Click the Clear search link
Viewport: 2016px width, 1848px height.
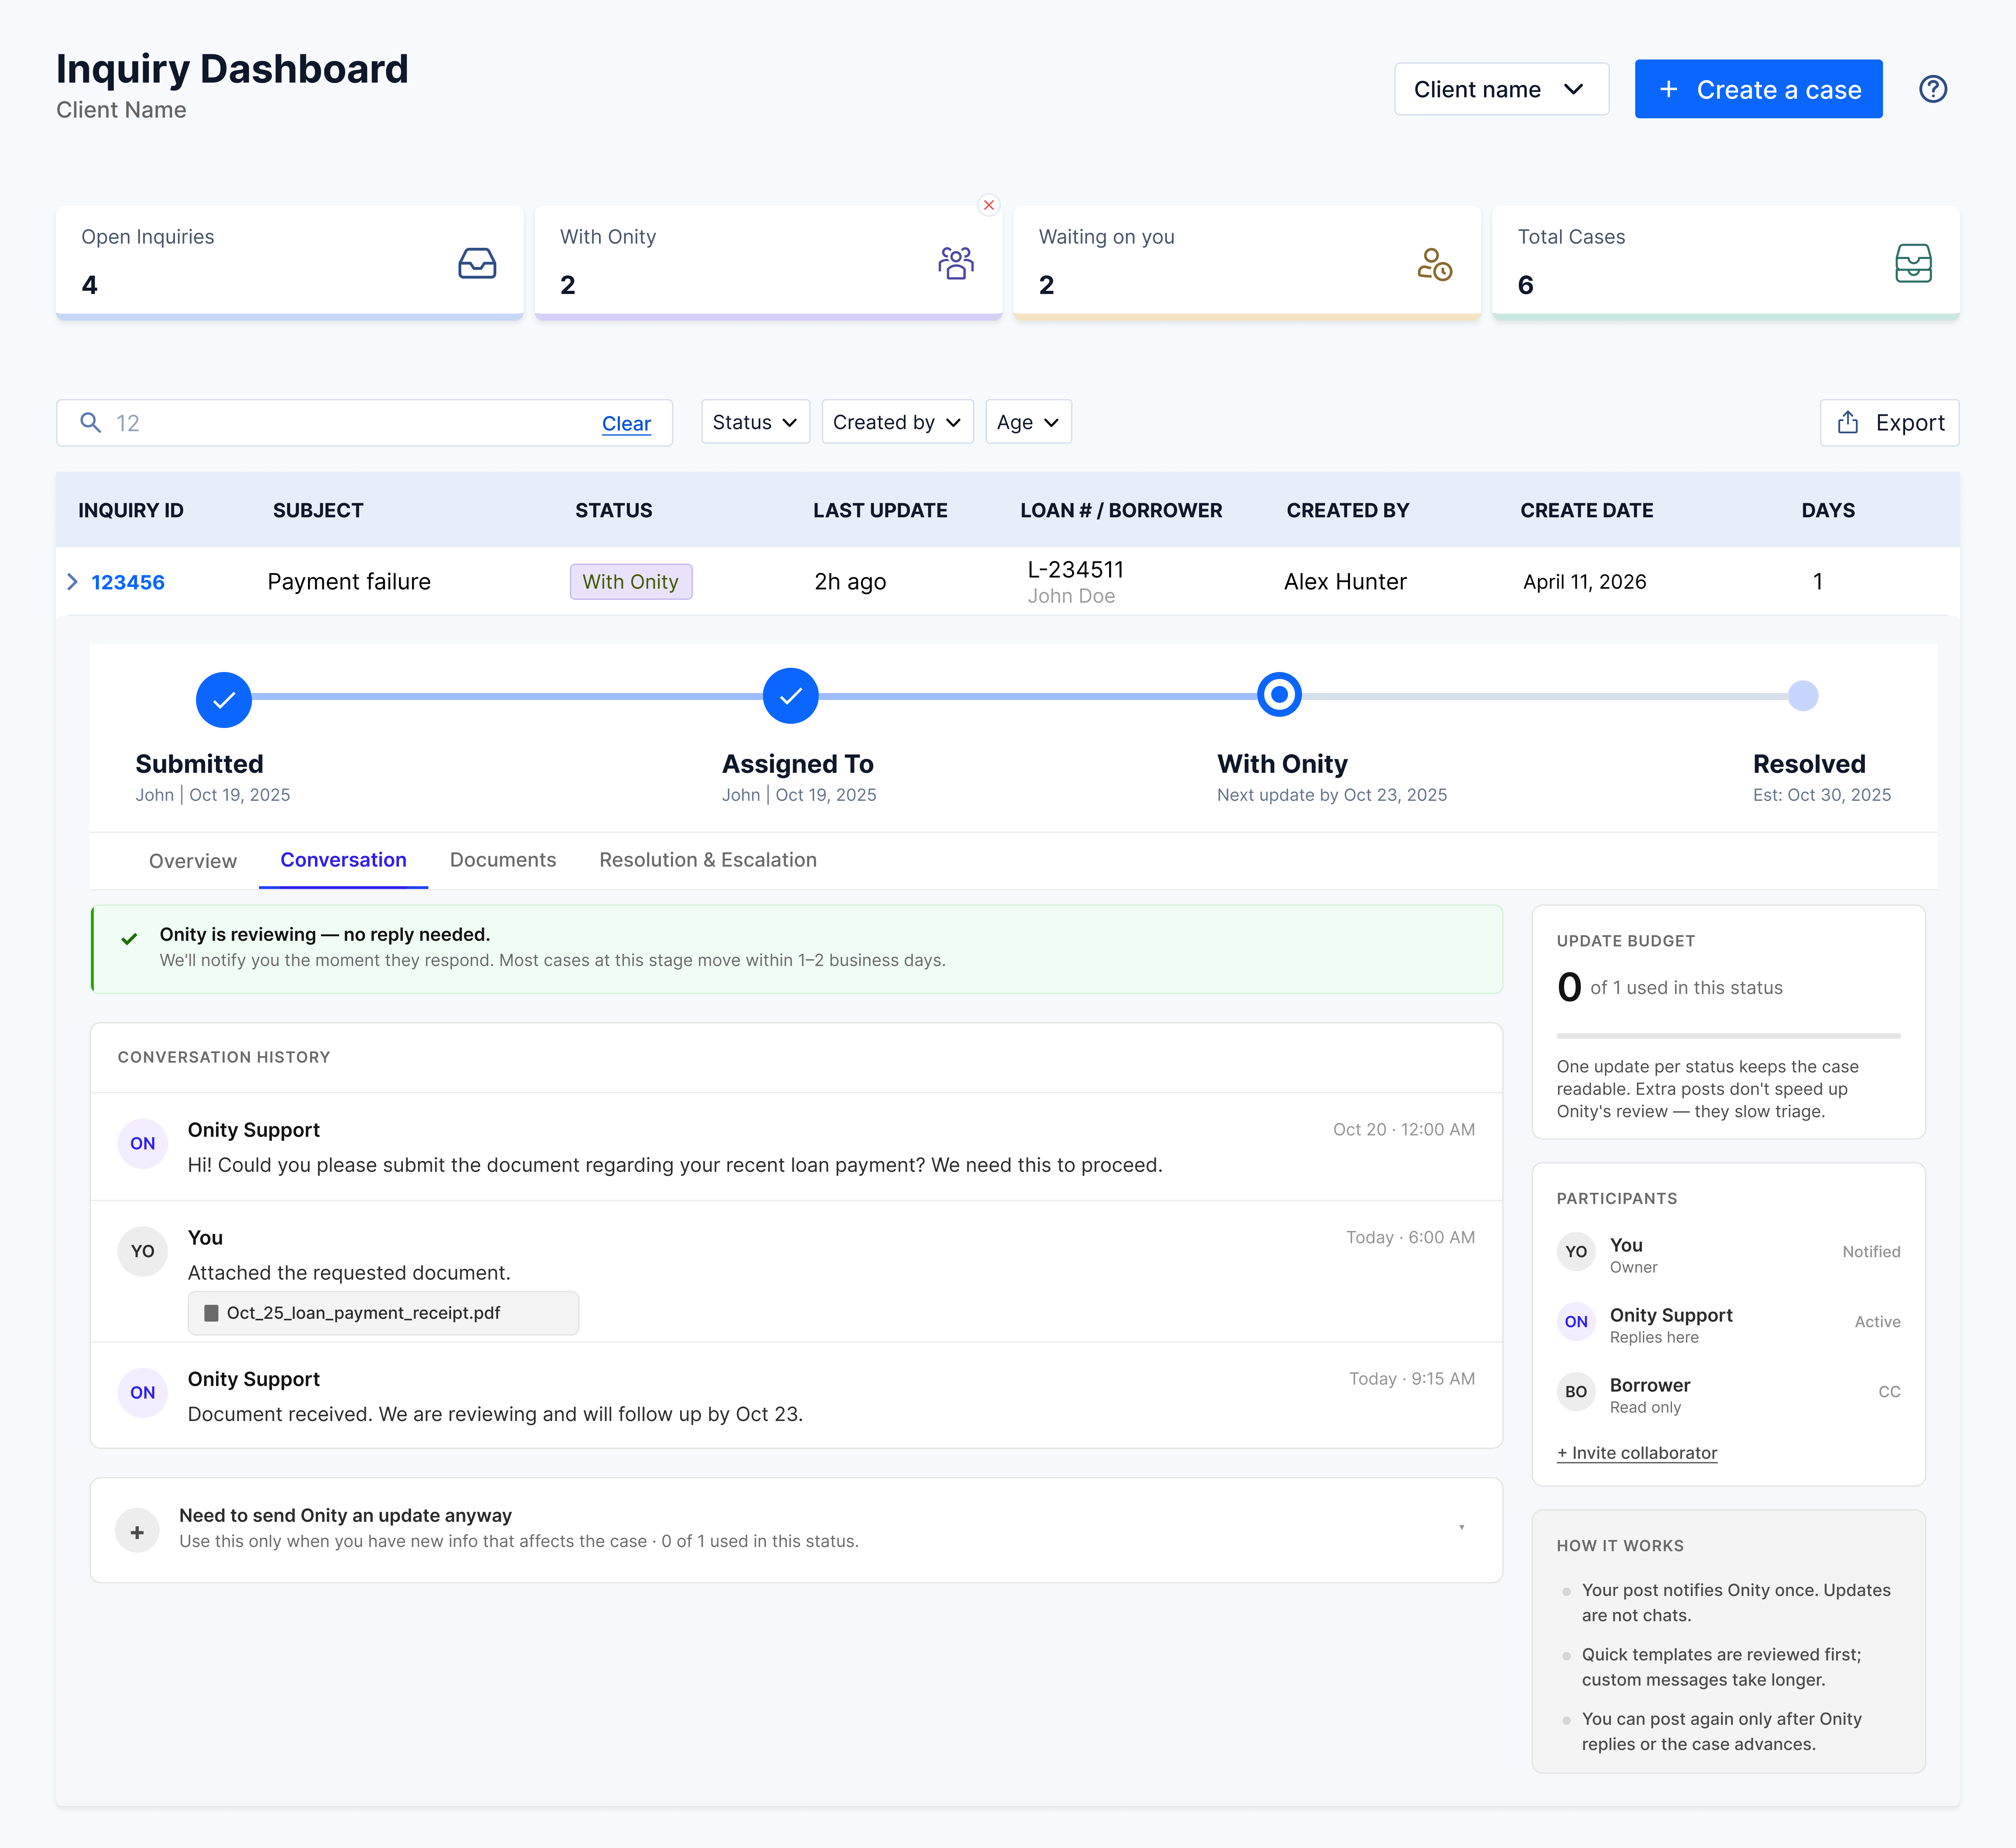pos(626,423)
